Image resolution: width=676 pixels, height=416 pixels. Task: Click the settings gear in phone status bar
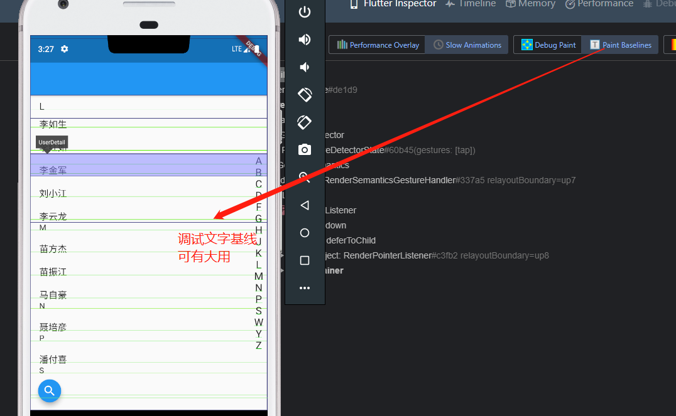64,49
